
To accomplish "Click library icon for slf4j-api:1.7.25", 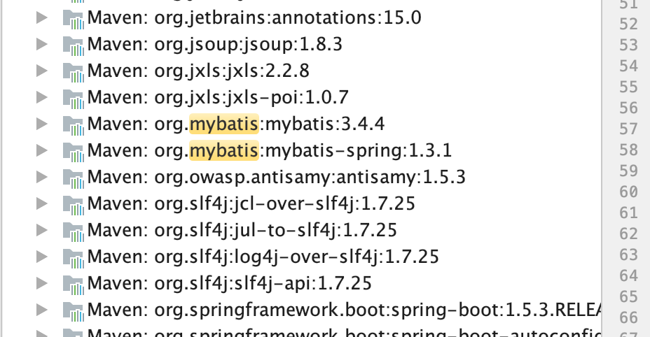I will 74,285.
